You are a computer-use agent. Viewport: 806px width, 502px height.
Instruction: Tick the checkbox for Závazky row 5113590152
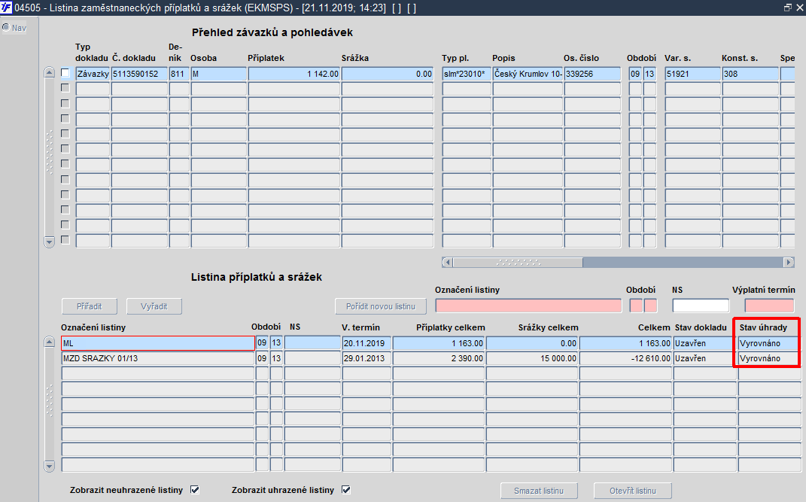coord(65,73)
